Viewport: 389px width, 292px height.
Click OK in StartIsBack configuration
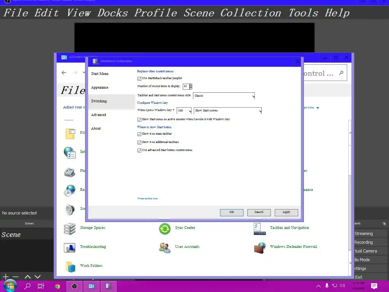(231, 212)
